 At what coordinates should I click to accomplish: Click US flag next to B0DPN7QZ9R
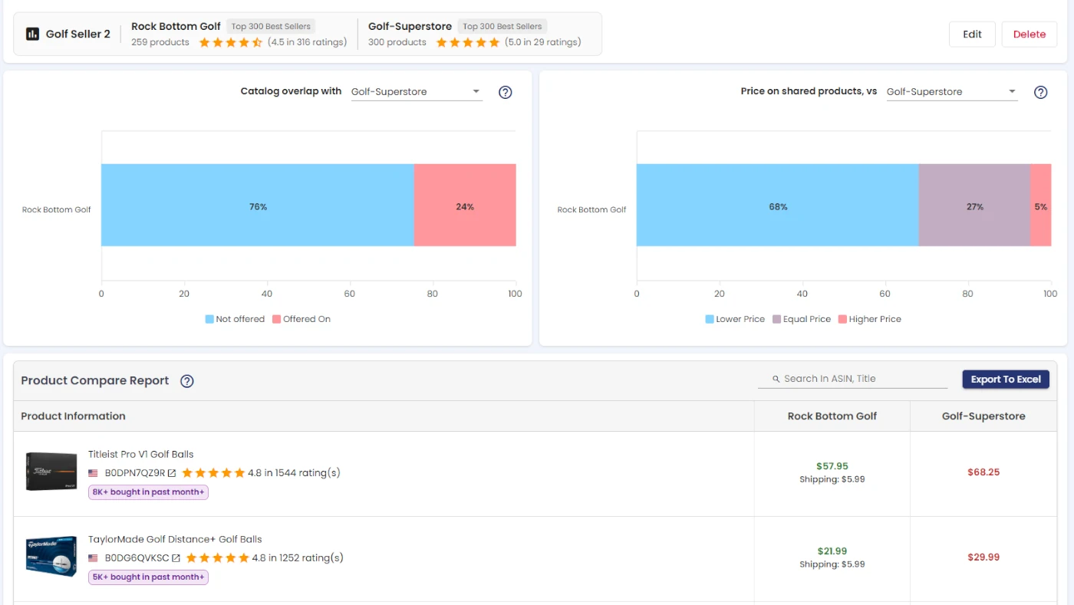click(93, 473)
